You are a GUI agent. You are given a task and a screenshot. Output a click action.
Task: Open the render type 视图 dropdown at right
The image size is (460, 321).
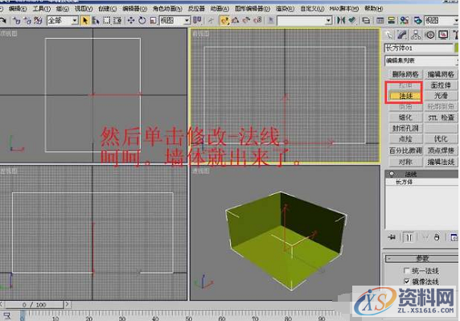(442, 21)
